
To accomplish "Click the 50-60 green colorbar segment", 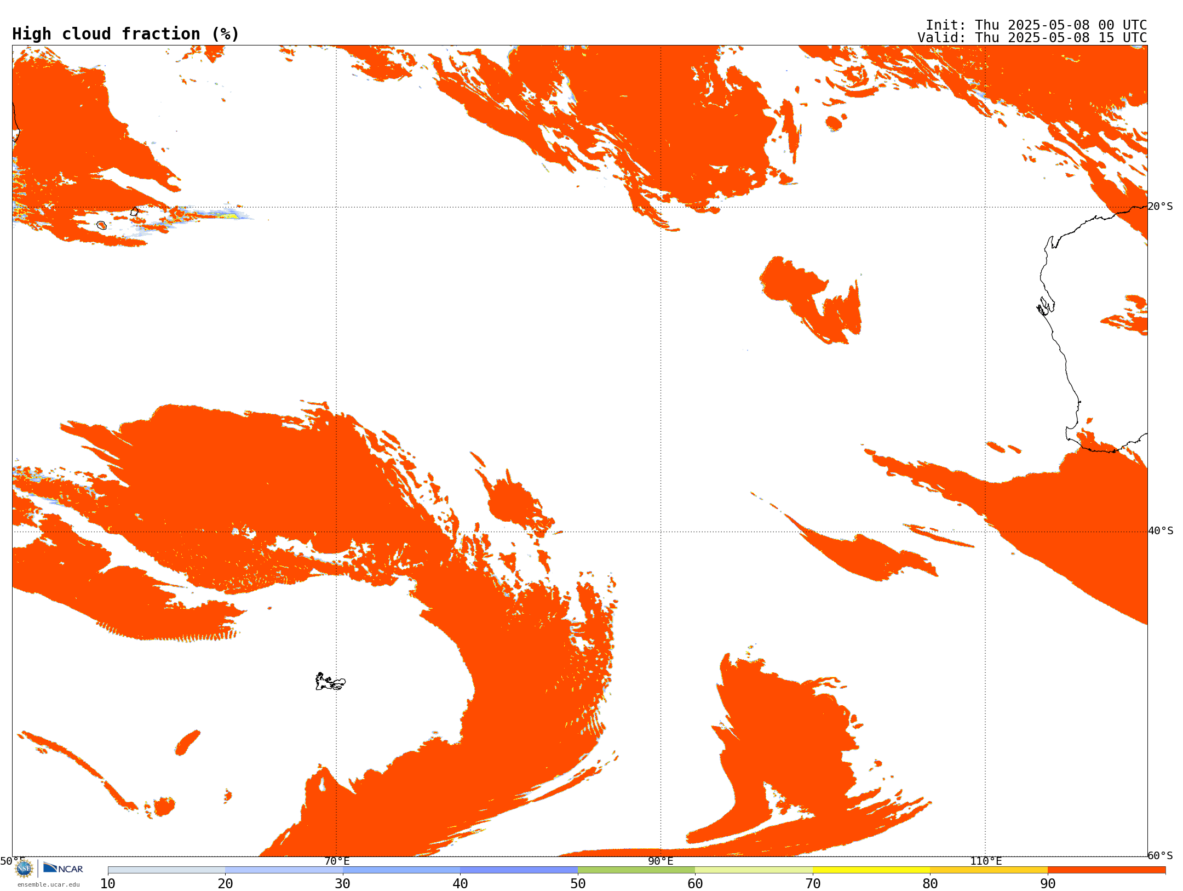I will pyautogui.click(x=636, y=870).
